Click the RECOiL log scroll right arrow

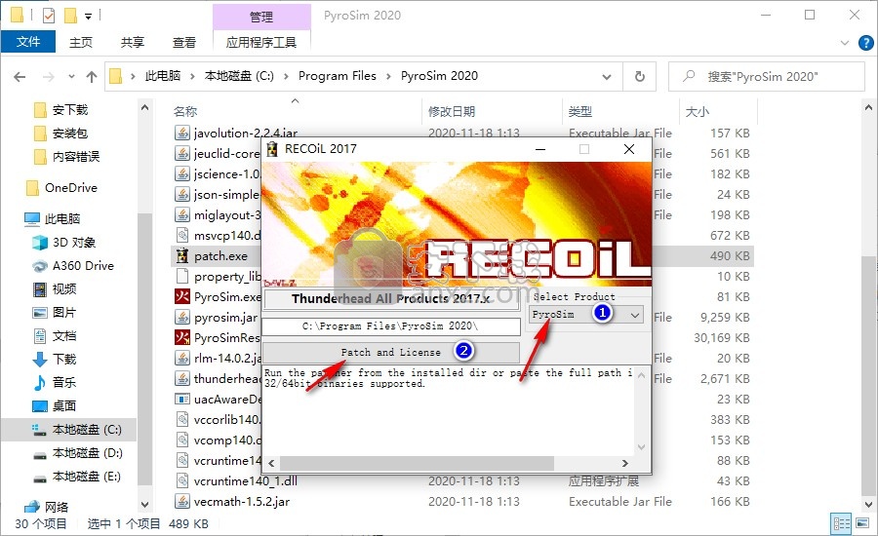[625, 463]
